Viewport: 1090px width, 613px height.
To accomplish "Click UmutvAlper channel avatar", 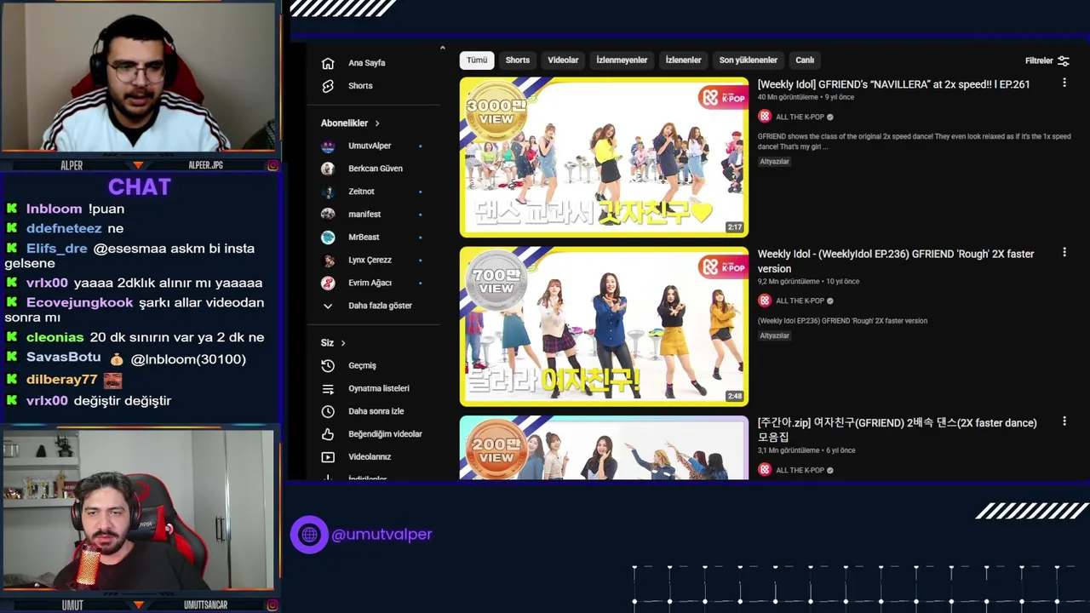I will click(x=328, y=146).
